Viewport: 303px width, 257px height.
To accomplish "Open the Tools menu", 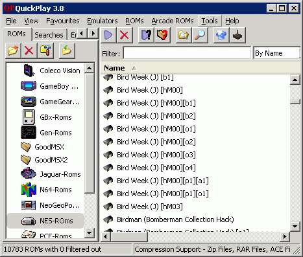I will click(x=210, y=21).
